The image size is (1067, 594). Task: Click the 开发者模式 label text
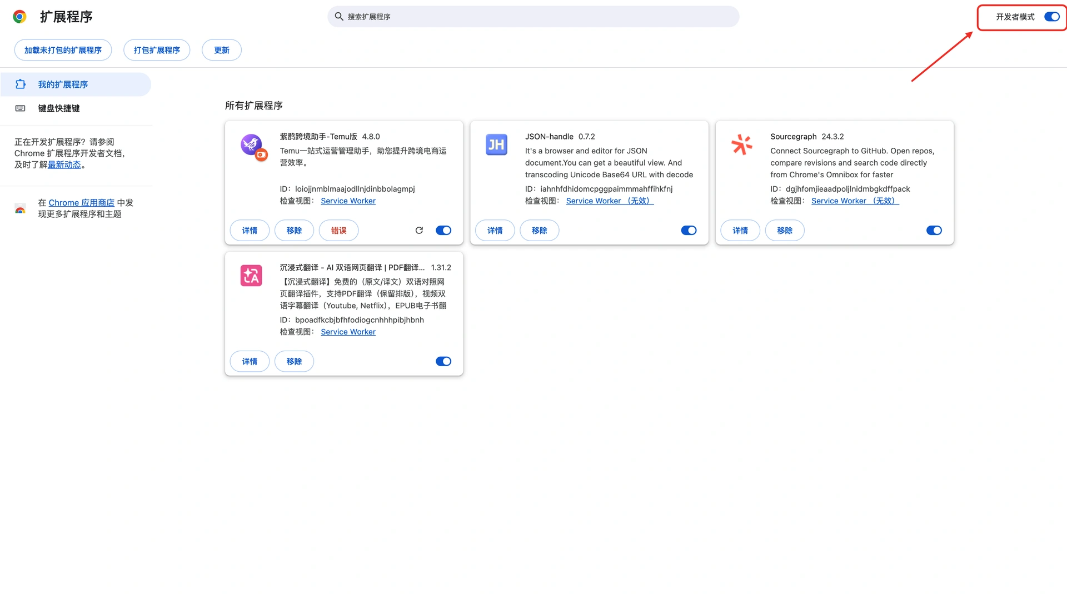1015,17
